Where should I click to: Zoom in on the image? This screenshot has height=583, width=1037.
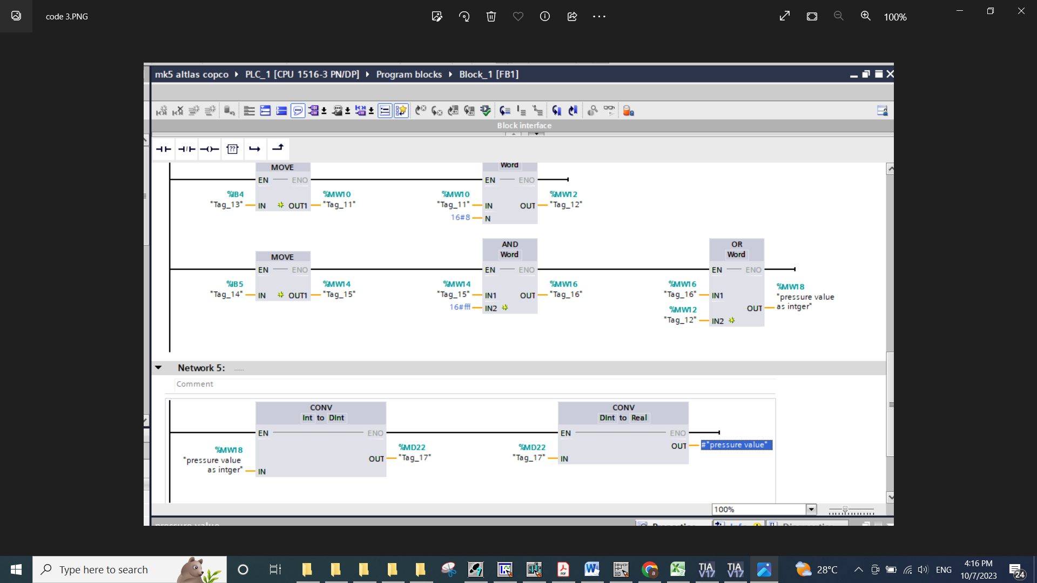[865, 16]
